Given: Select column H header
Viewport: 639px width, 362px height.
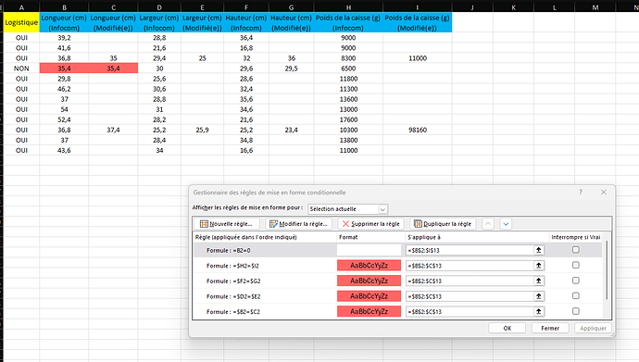Looking at the screenshot, I should (x=348, y=6).
